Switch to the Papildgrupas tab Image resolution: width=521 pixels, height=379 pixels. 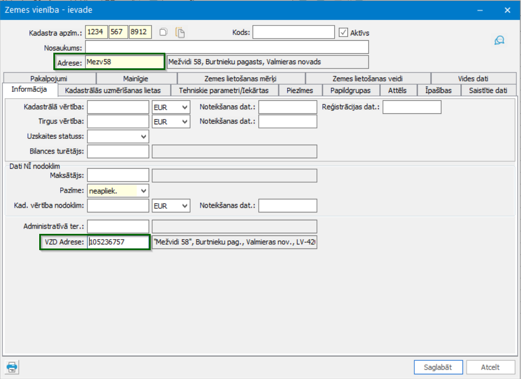coord(350,90)
